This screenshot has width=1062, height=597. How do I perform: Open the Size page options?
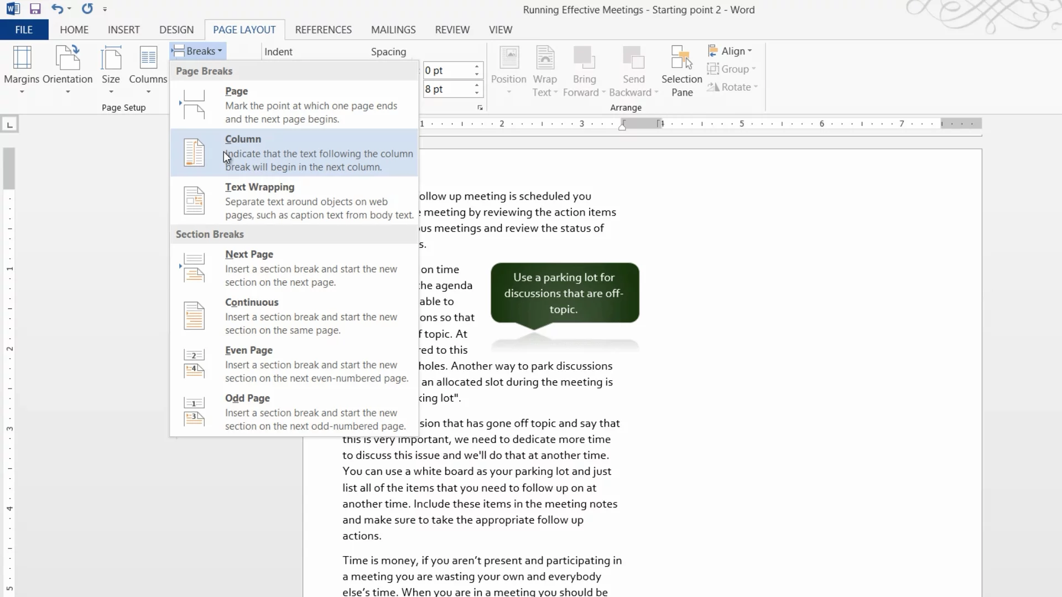(111, 70)
